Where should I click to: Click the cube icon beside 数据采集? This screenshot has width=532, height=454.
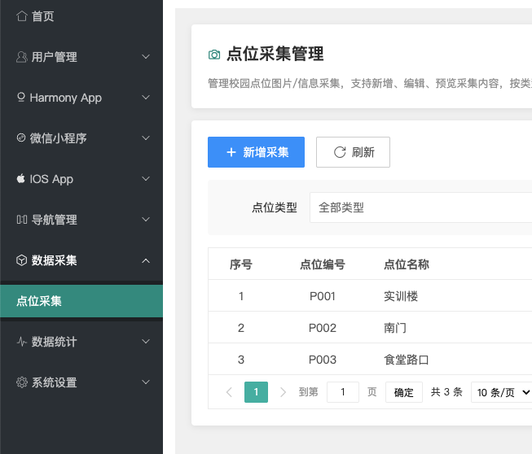22,260
